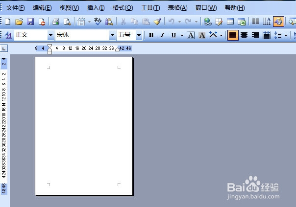296x207 pixels.
Task: Open the 窗口(W) menu
Action: [206, 8]
